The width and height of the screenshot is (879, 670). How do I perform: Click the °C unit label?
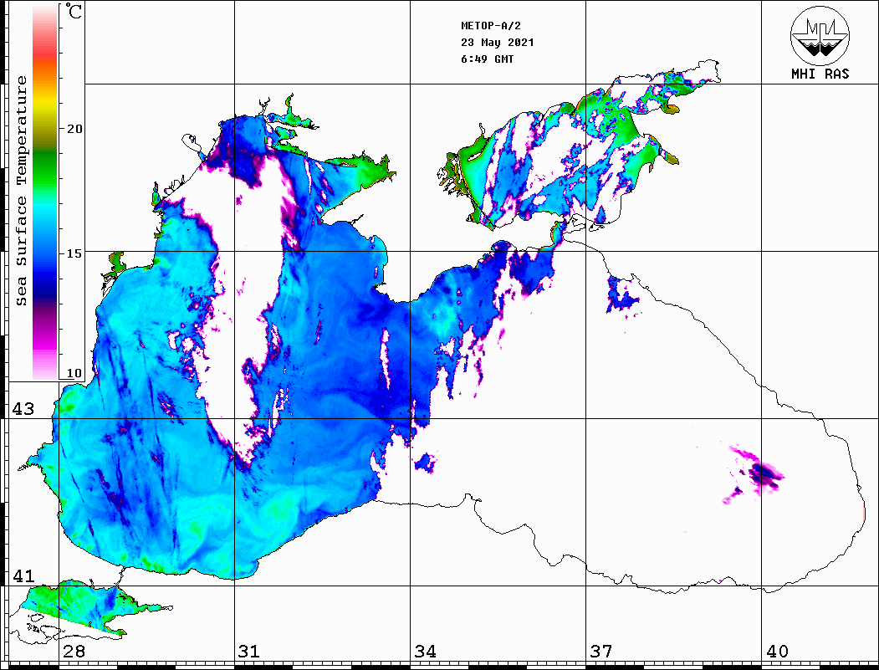[x=74, y=11]
